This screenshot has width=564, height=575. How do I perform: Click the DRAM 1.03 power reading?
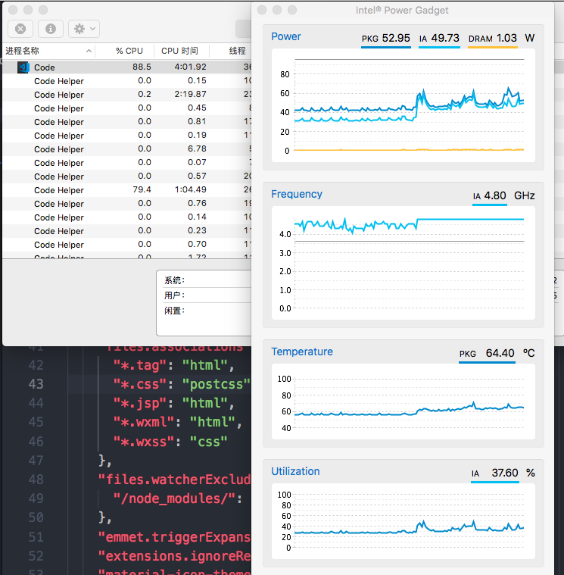point(493,39)
